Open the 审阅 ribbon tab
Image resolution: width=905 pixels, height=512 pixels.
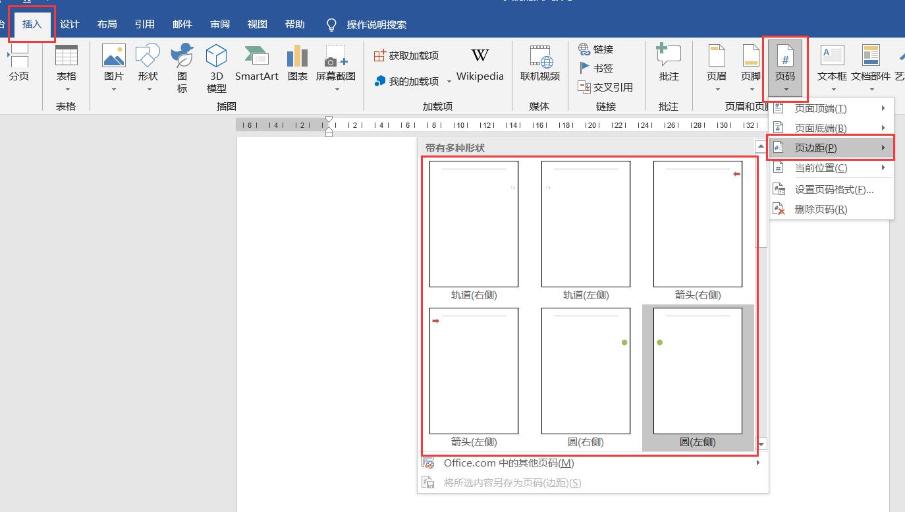point(219,24)
